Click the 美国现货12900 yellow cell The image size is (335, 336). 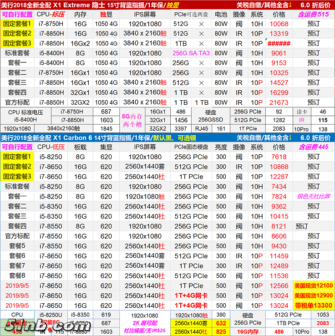[314, 296]
